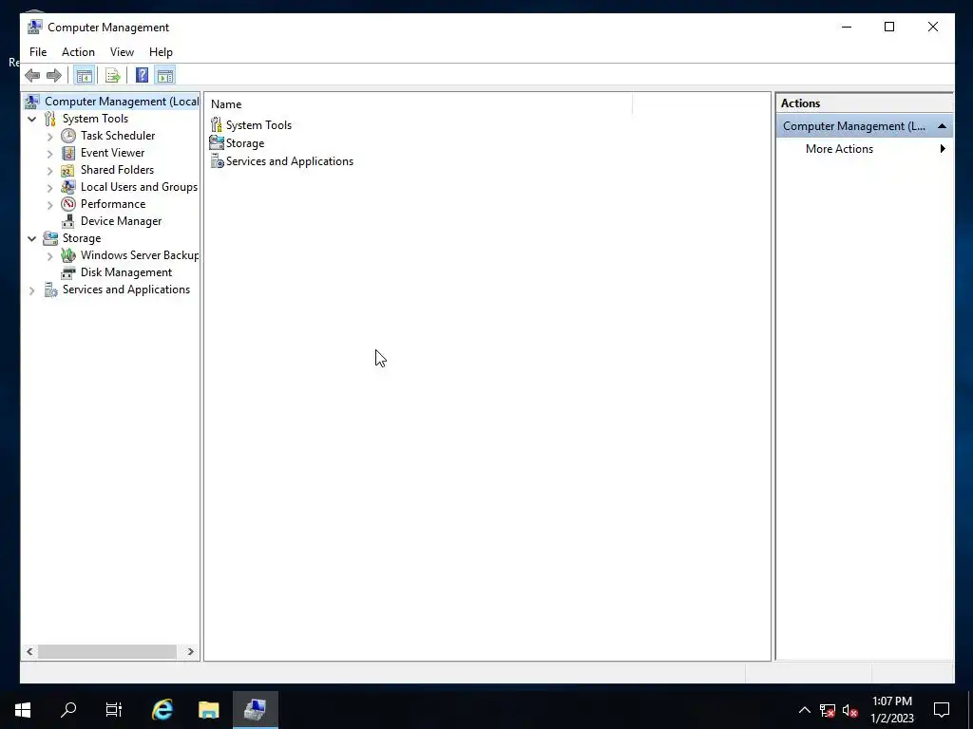Select Device Manager label in tree
Image resolution: width=973 pixels, height=729 pixels.
pyautogui.click(x=121, y=221)
